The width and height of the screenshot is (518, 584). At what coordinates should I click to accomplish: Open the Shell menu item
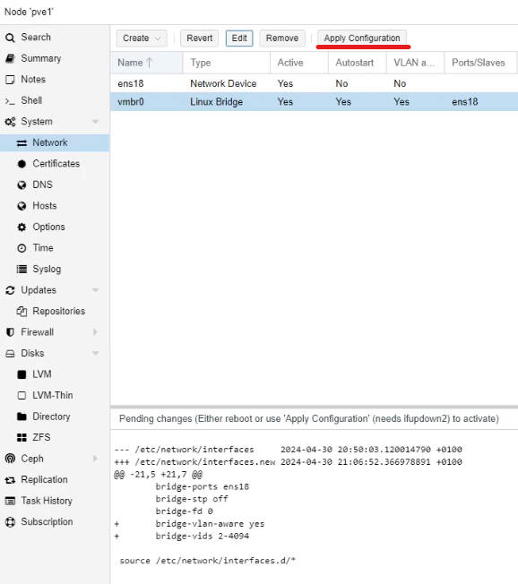coord(55,100)
